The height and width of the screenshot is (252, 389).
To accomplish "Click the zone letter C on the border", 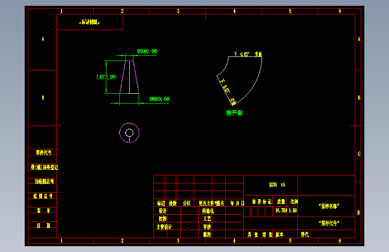I will [359, 154].
